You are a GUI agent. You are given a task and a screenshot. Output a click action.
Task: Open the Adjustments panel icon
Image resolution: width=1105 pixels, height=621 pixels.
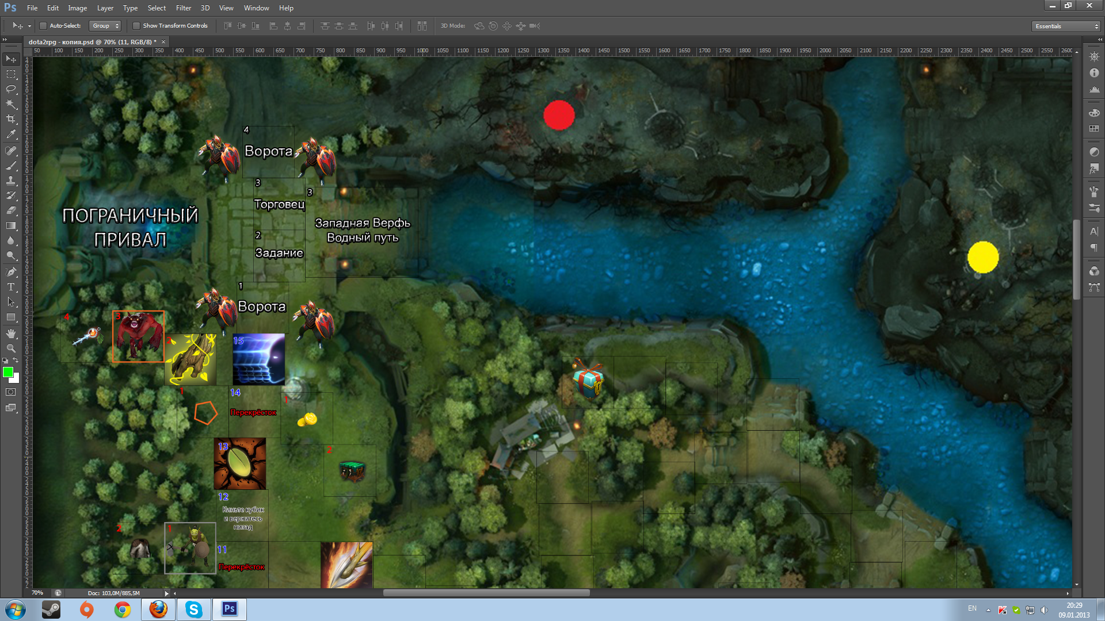coord(1094,152)
